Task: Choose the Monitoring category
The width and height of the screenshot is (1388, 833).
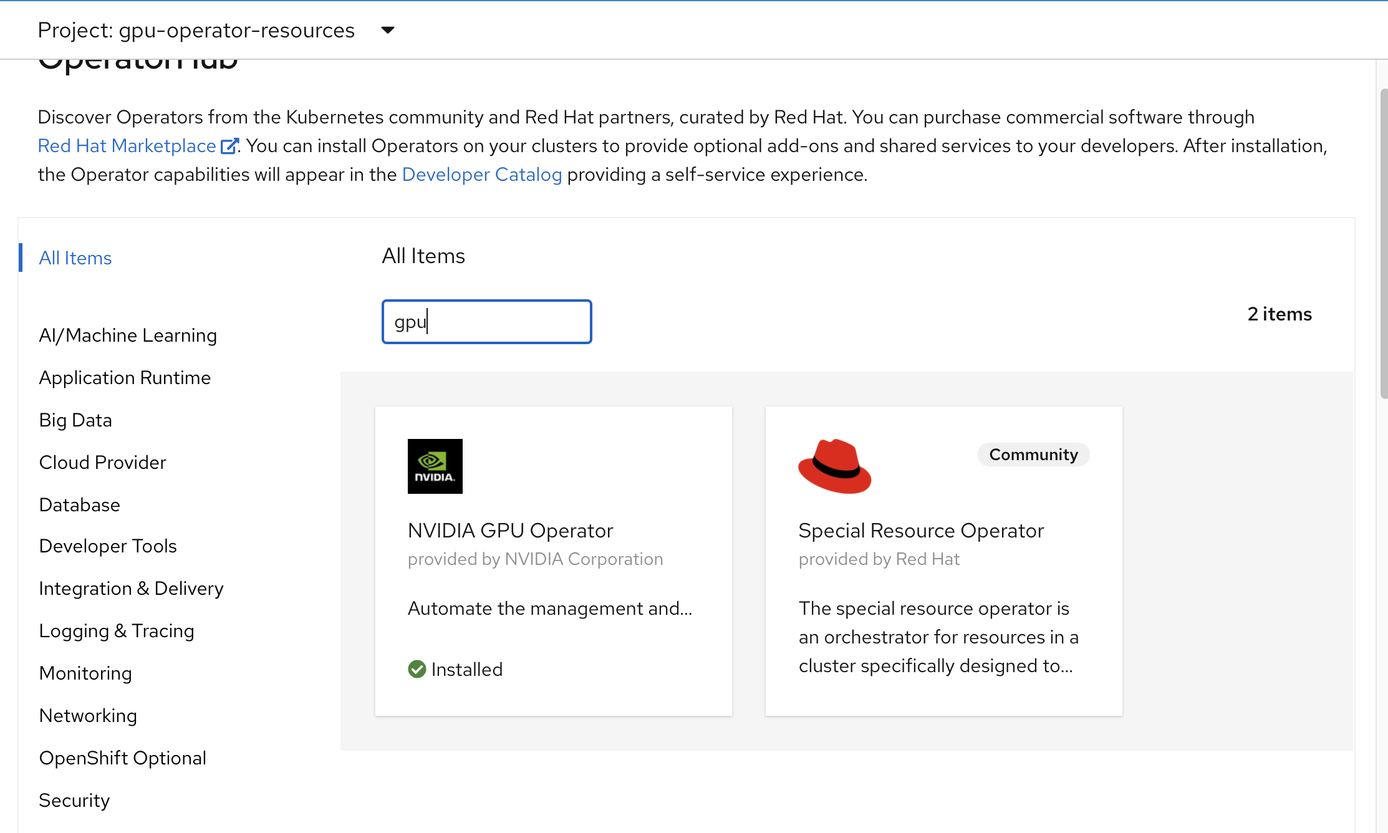Action: [85, 673]
